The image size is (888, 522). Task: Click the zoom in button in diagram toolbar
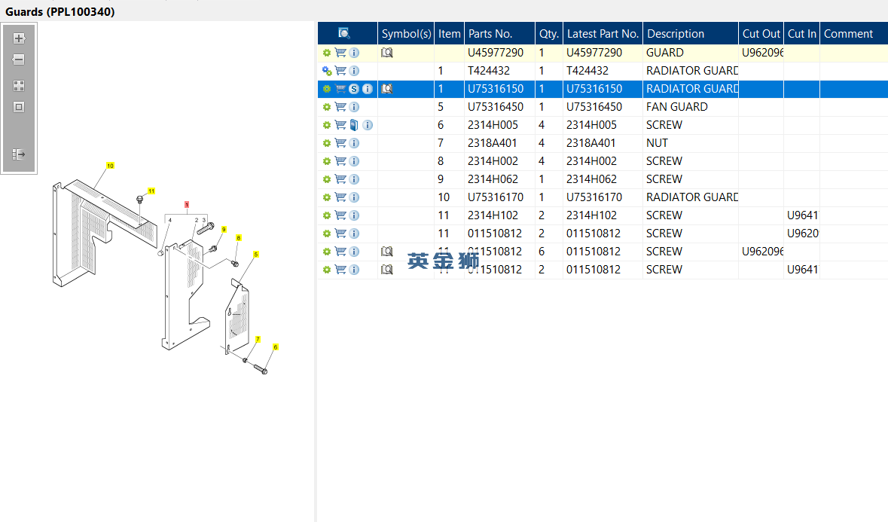tap(19, 38)
